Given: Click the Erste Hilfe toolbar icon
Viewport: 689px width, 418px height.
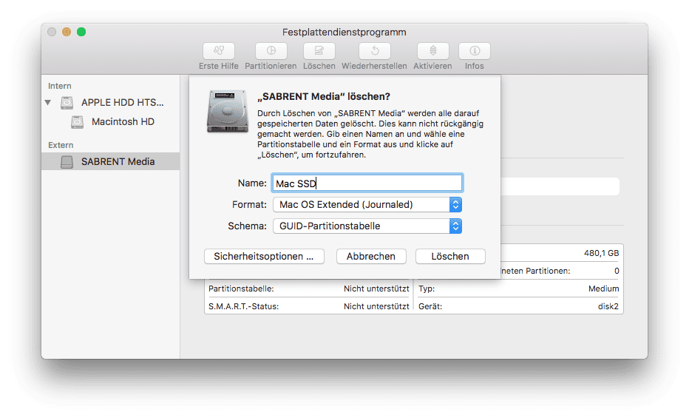Looking at the screenshot, I should pos(219,51).
